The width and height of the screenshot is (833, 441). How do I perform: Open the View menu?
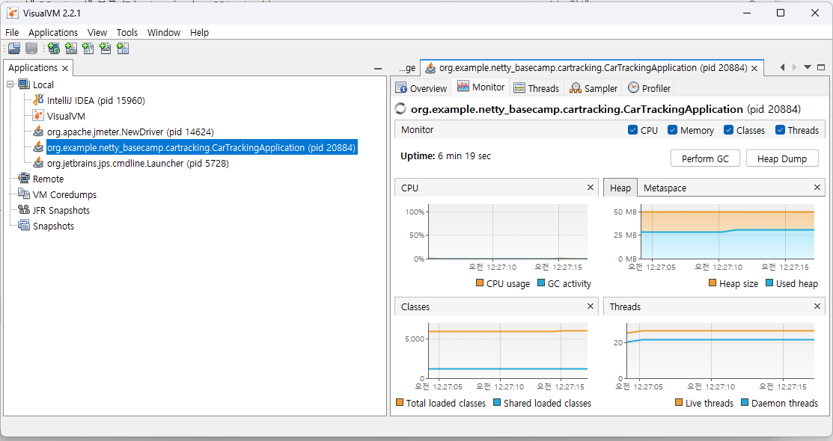97,32
